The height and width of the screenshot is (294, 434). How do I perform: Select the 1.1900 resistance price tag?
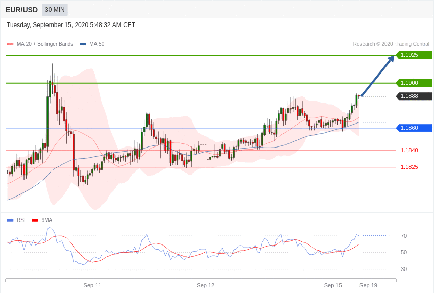(415, 83)
